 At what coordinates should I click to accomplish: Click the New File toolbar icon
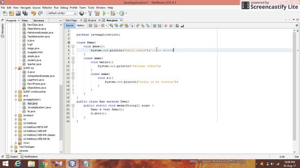coord(5,14)
